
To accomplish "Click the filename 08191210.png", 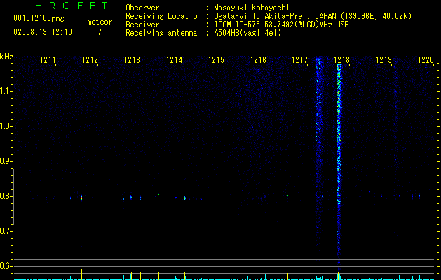I will [39, 18].
